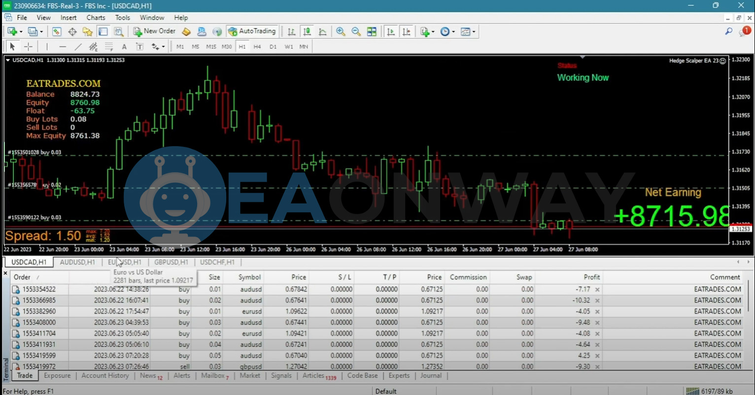Viewport: 755px width, 395px height.
Task: Switch chart to Line Chart style
Action: (323, 32)
